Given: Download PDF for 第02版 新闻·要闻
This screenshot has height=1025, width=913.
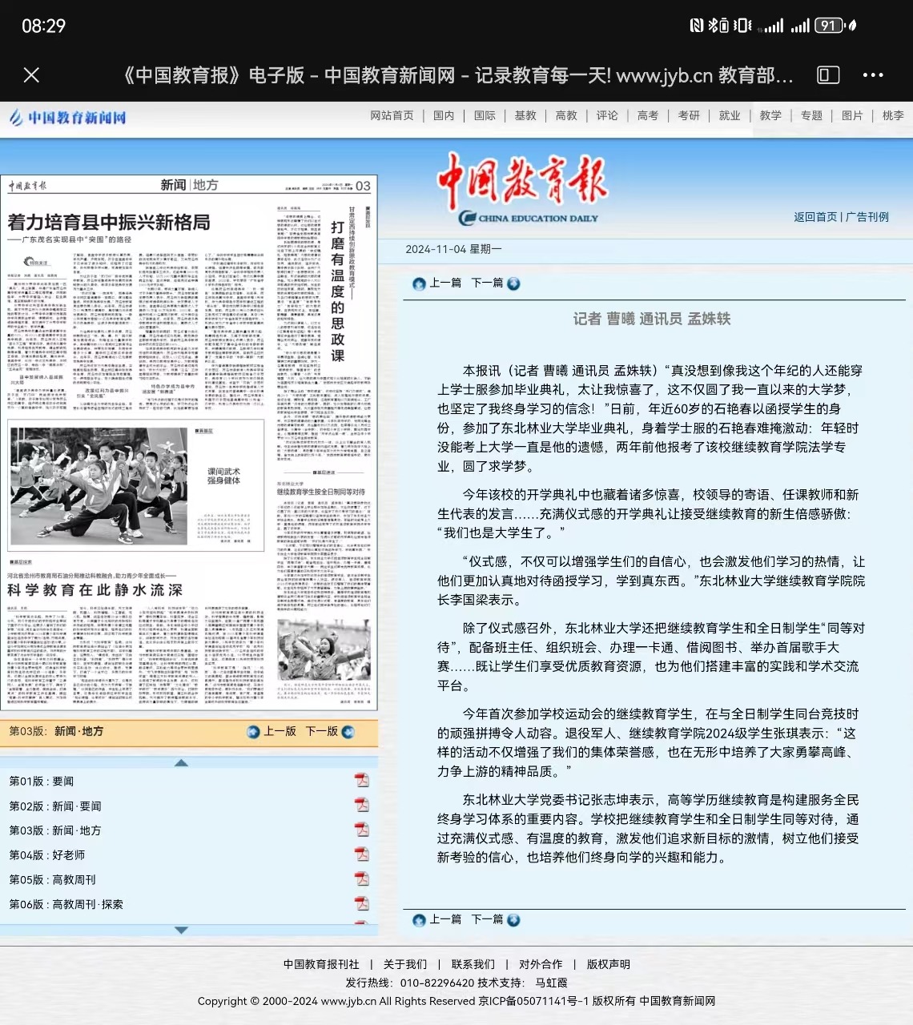Looking at the screenshot, I should tap(362, 806).
